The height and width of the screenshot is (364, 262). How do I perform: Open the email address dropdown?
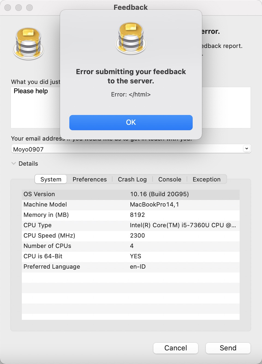pyautogui.click(x=246, y=148)
